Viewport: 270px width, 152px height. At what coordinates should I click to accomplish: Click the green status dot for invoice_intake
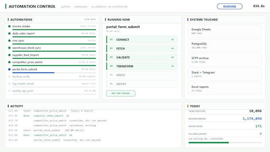click(x=9, y=26)
